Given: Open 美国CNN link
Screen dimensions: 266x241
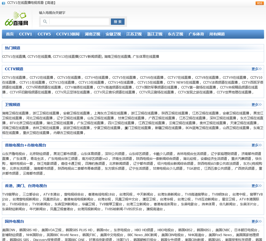Looking at the screenshot, I should [x=9, y=230].
